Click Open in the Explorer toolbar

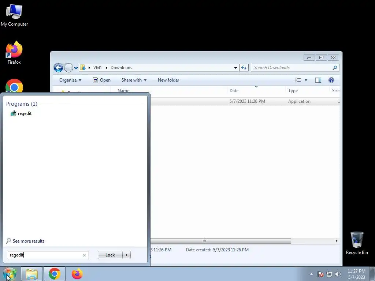102,80
